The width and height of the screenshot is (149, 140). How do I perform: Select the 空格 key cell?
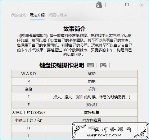tap(29, 89)
